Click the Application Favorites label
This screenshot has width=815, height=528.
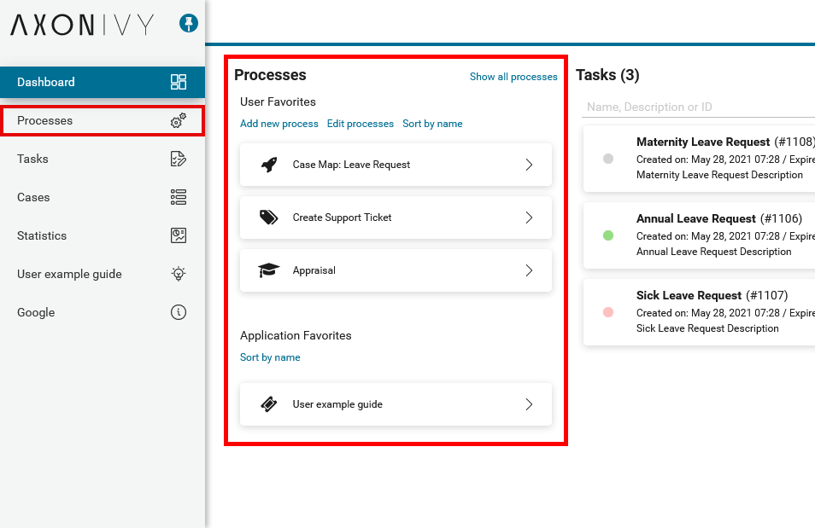(296, 335)
